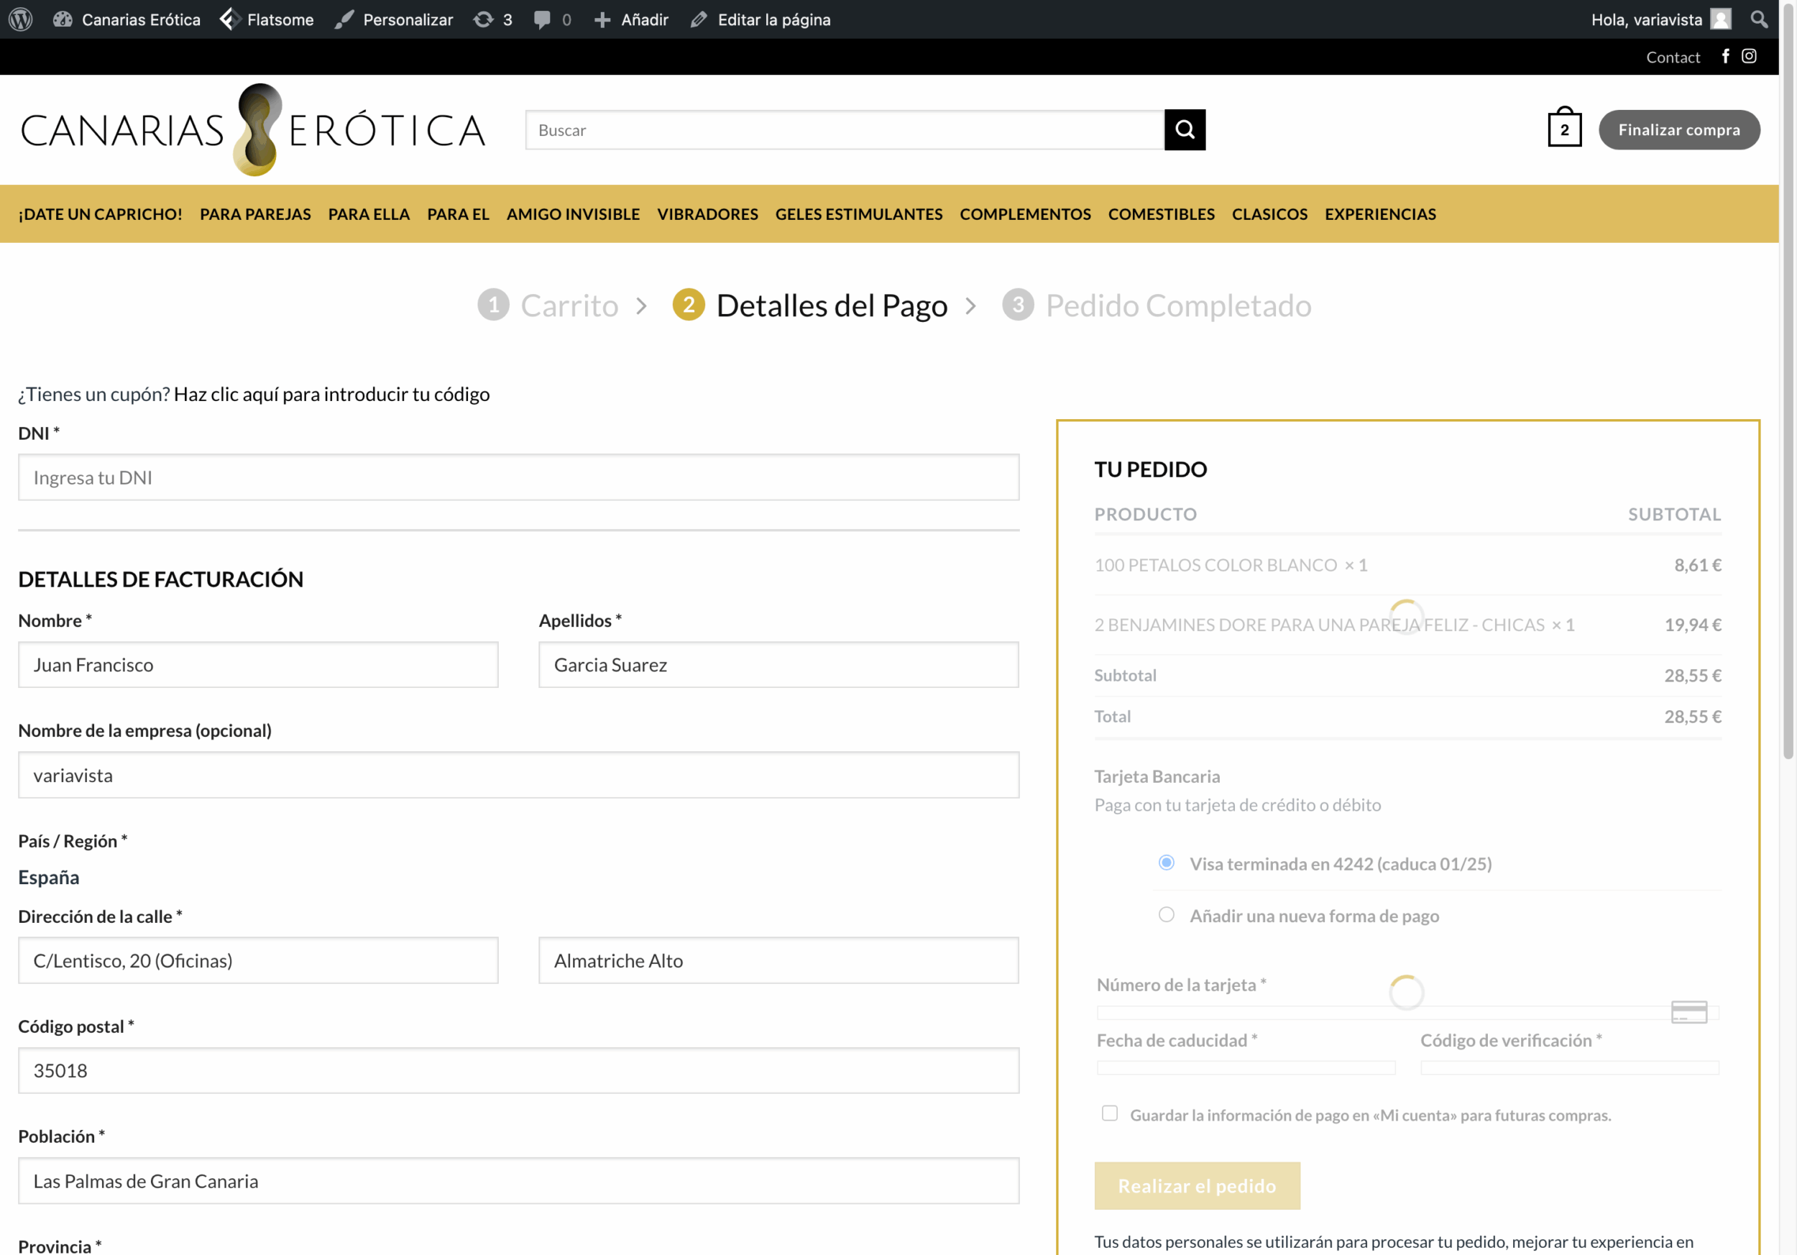Image resolution: width=1797 pixels, height=1255 pixels.
Task: Visit the Instagram profile icon
Action: pyautogui.click(x=1748, y=56)
